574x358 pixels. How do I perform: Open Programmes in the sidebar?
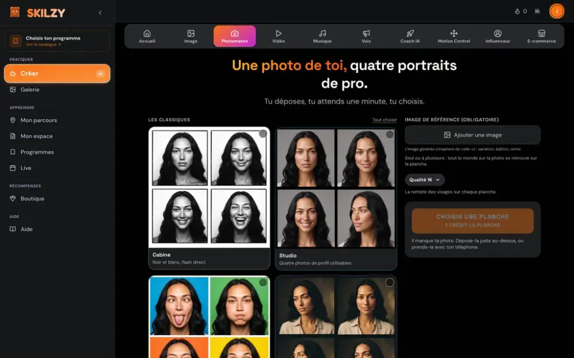click(x=57, y=152)
